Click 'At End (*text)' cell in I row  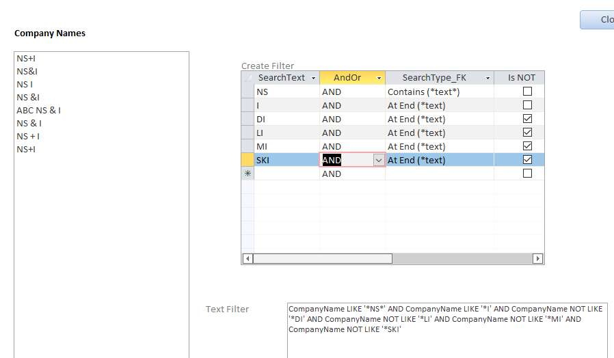(x=440, y=105)
